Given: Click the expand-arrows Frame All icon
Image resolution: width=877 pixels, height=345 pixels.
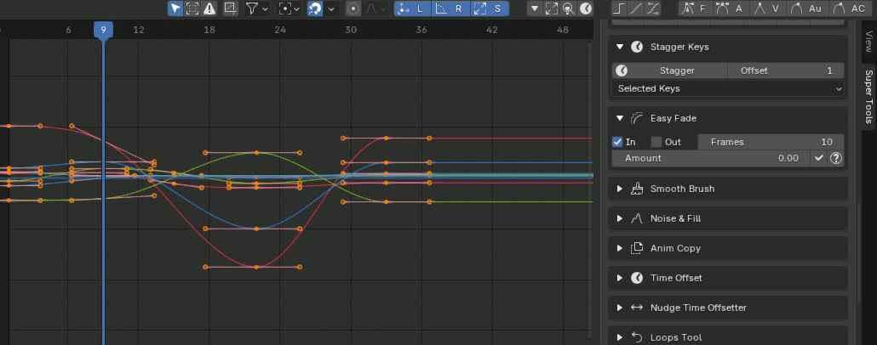Looking at the screenshot, I should (552, 8).
